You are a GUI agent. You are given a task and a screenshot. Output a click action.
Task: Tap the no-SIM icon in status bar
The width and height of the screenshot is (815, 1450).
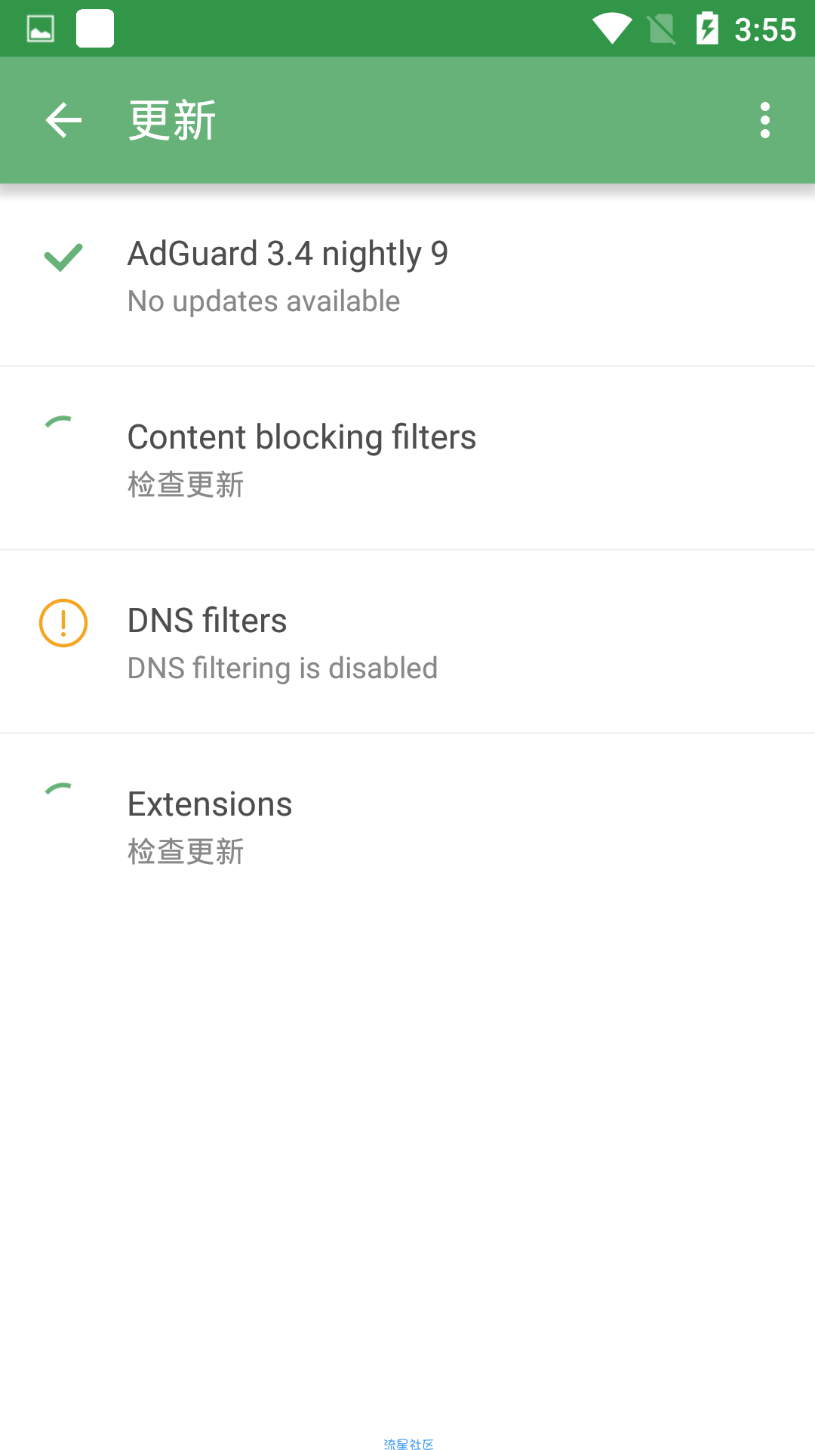click(662, 29)
